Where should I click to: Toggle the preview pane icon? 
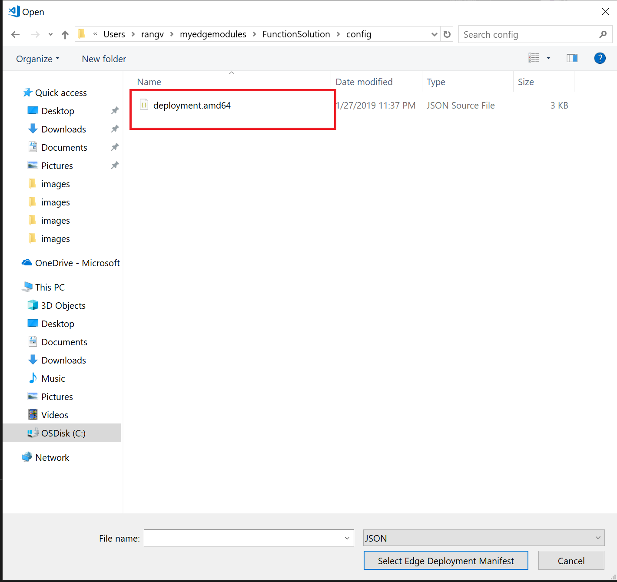tap(572, 58)
